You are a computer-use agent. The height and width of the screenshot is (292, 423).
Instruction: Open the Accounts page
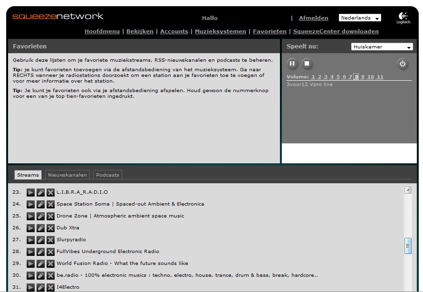(174, 31)
